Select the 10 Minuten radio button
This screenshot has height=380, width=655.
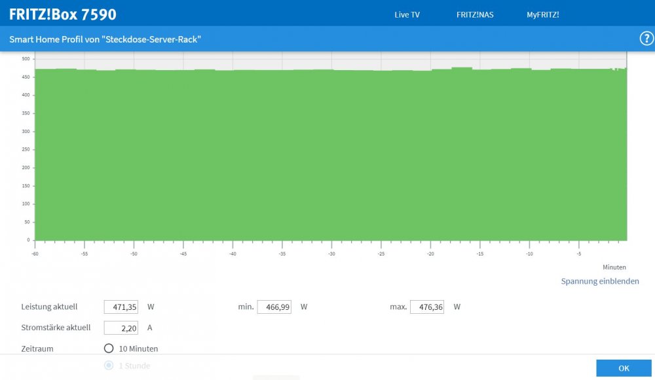coord(109,349)
